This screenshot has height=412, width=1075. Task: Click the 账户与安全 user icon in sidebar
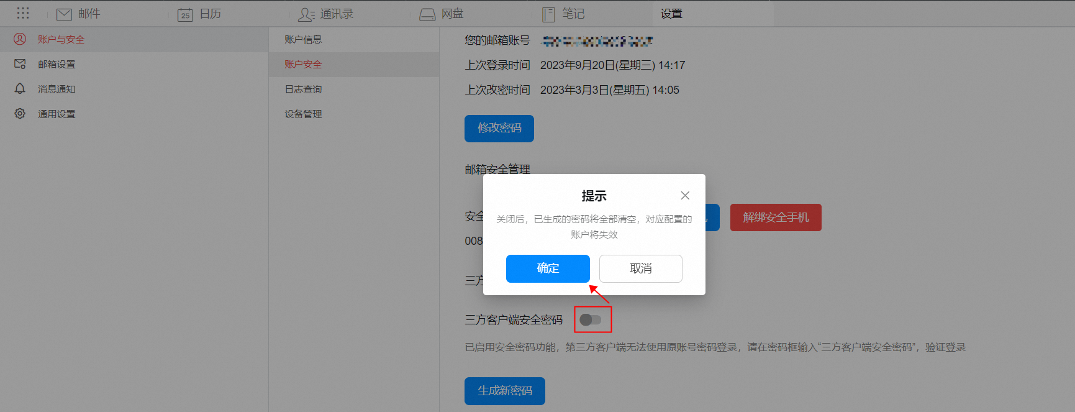coord(20,39)
